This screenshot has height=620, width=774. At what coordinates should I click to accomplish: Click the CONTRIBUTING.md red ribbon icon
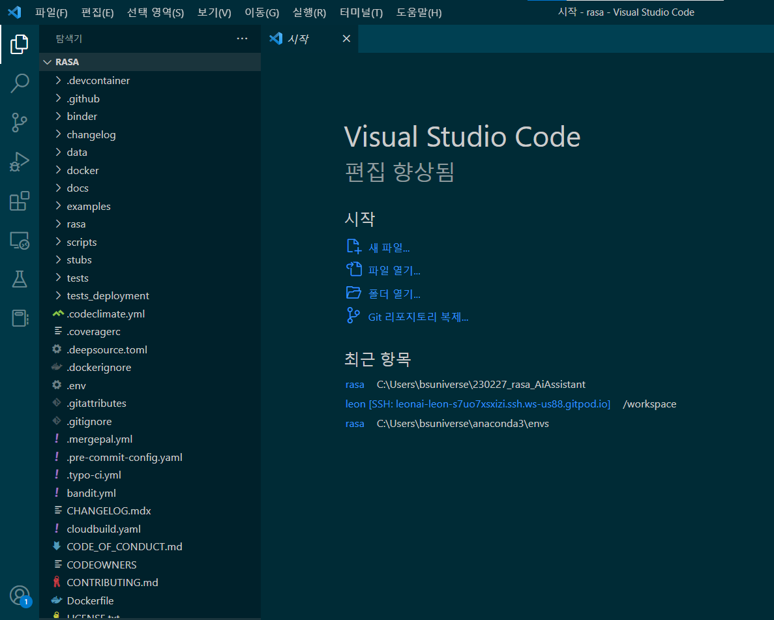pos(57,582)
